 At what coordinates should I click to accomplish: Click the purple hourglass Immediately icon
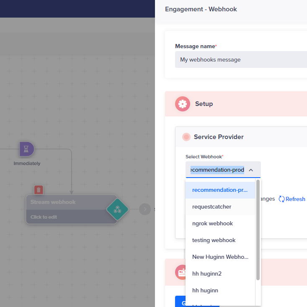click(27, 149)
